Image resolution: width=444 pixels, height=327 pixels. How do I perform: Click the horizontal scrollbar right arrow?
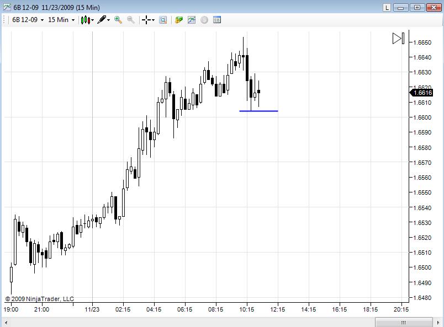[438, 323]
